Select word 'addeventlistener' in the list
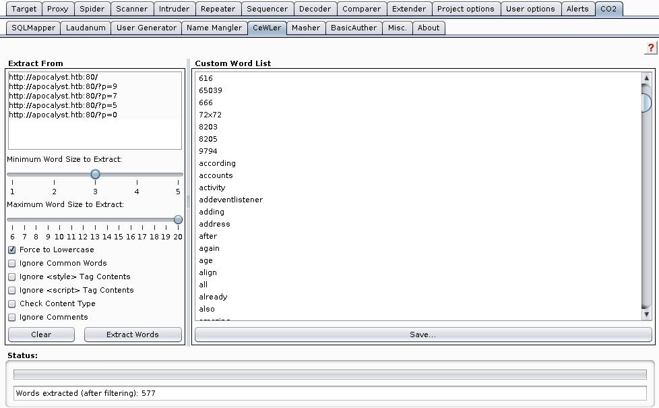Screen dimensions: 659x408 pyautogui.click(x=230, y=200)
